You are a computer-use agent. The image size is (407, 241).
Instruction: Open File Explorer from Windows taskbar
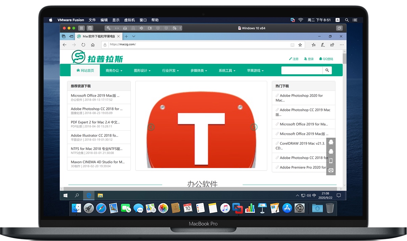click(x=100, y=195)
